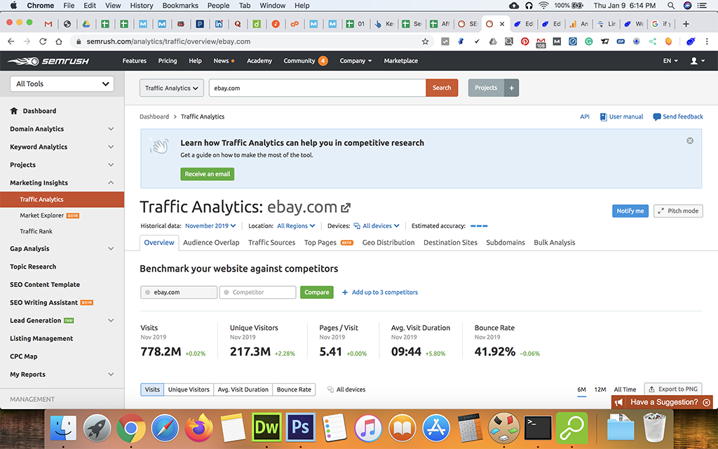Image resolution: width=718 pixels, height=449 pixels.
Task: Switch chart to Unique Visitors
Action: [x=189, y=389]
